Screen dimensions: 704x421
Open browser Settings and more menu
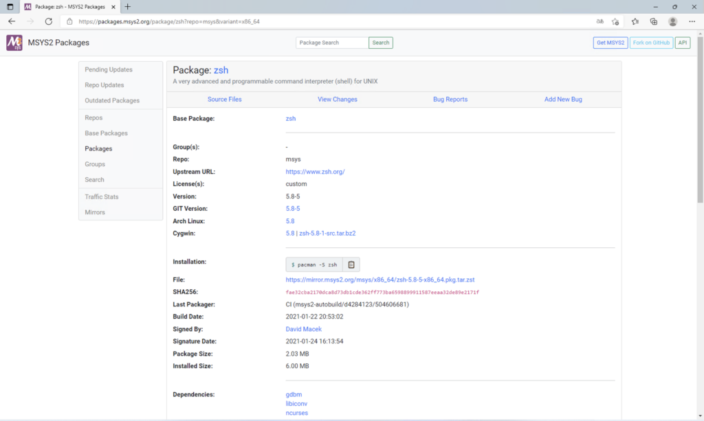[692, 21]
